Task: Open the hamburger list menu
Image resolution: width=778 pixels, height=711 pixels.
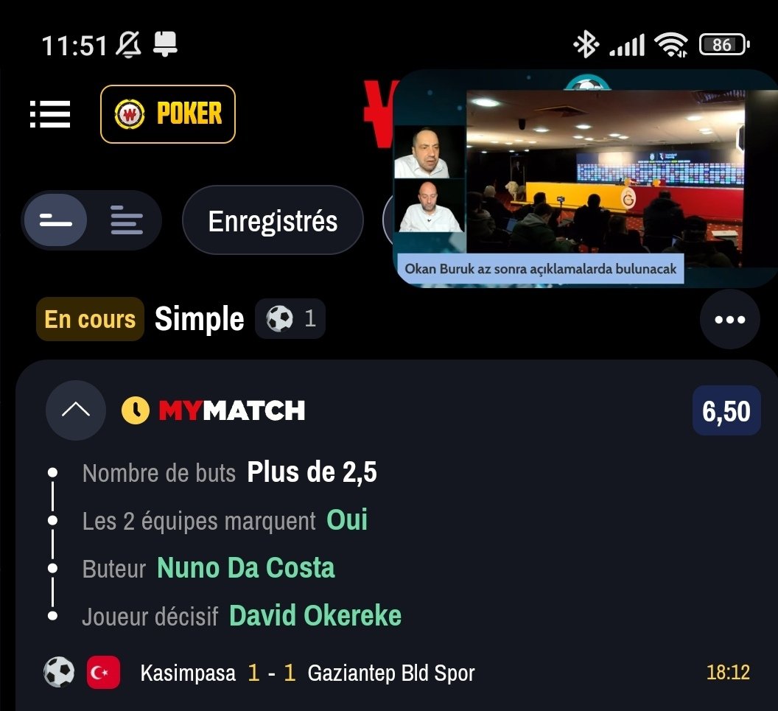Action: point(50,114)
